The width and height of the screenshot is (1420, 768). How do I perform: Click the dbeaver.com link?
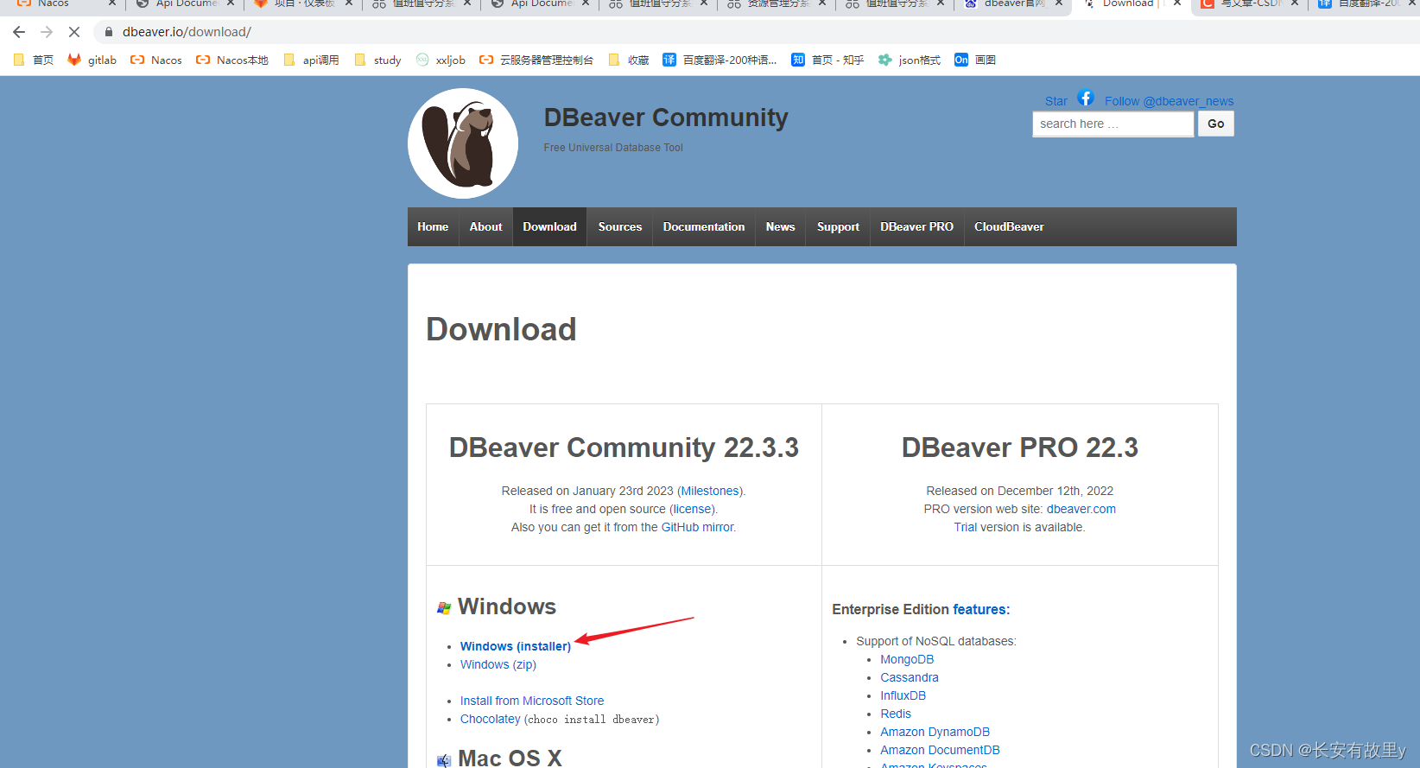[1081, 509]
